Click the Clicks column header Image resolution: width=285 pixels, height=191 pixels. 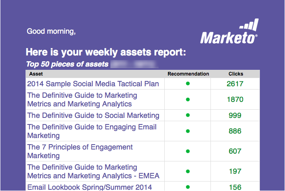(236, 74)
